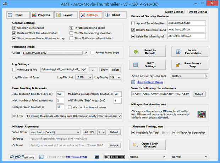Click the Append Zone.Identifier extensions field
This screenshot has height=163, width=220.
(187, 23)
